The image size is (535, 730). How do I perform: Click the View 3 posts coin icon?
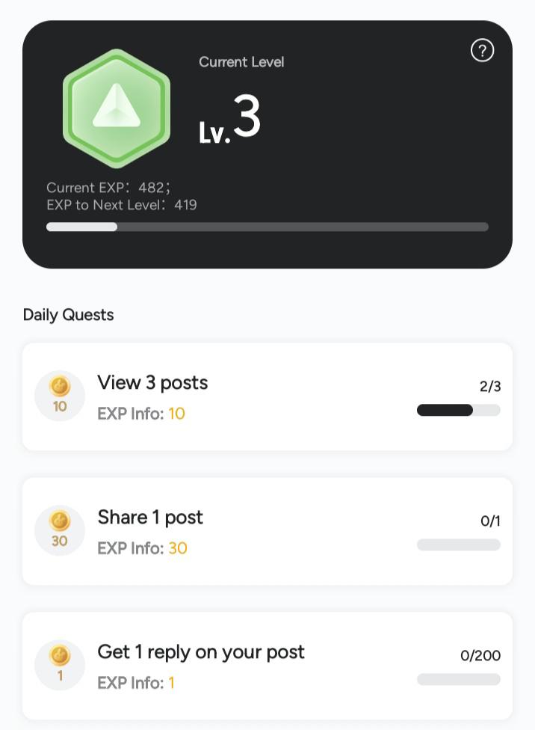(x=60, y=396)
